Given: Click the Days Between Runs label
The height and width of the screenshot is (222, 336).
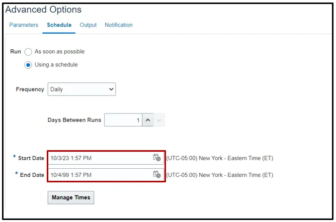Looking at the screenshot, I should 74,120.
